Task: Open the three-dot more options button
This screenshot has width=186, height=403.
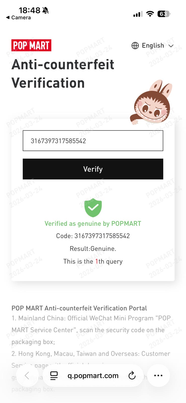Action: click(x=158, y=376)
